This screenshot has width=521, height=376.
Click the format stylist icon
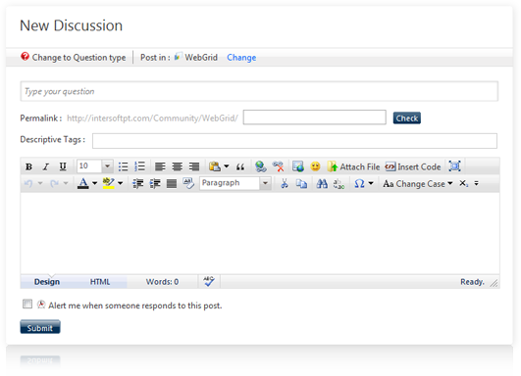click(x=188, y=183)
